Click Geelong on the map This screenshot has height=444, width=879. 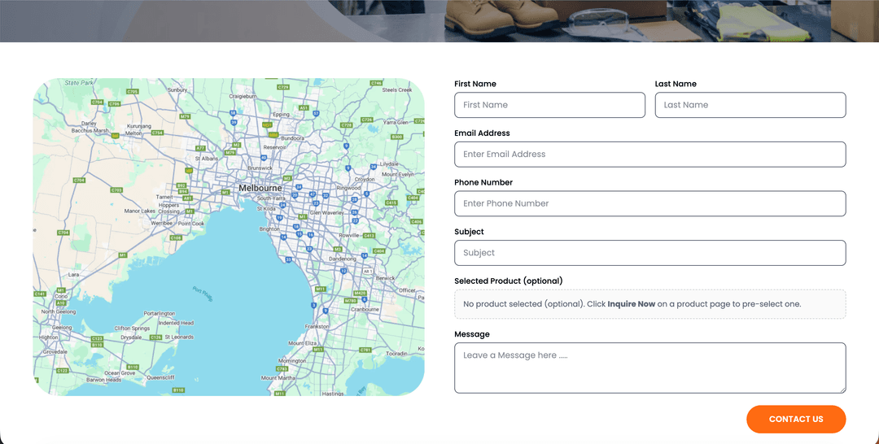coord(62,328)
